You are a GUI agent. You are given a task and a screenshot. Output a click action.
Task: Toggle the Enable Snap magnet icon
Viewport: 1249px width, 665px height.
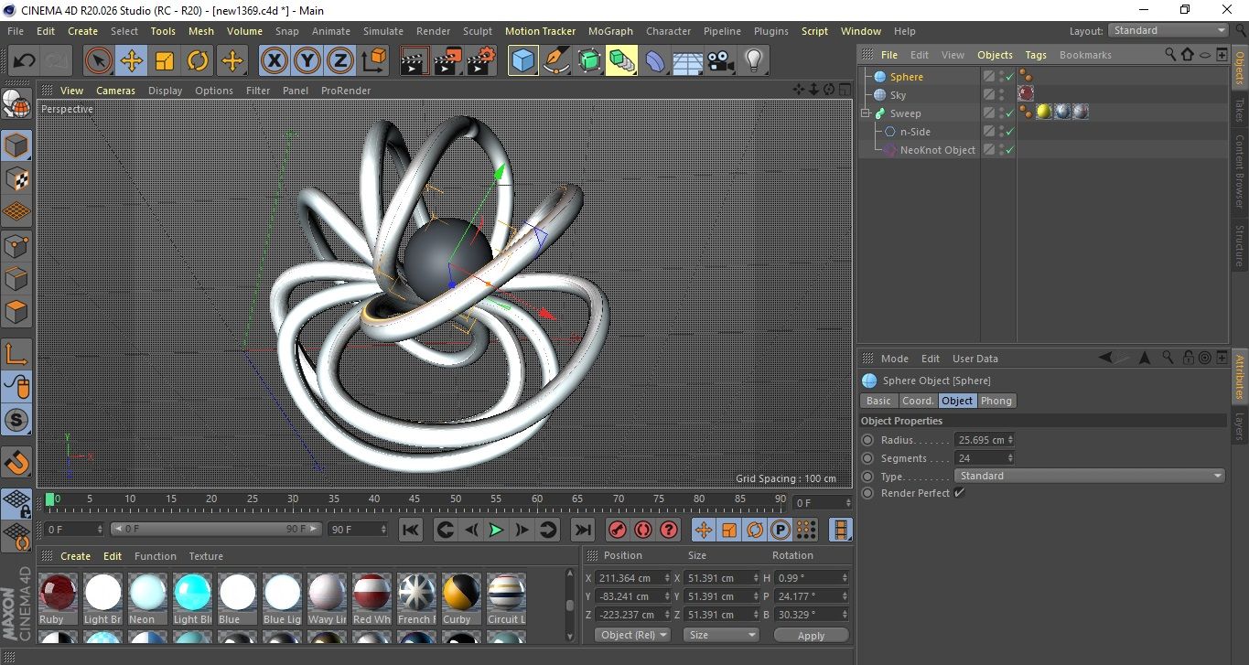(x=16, y=462)
